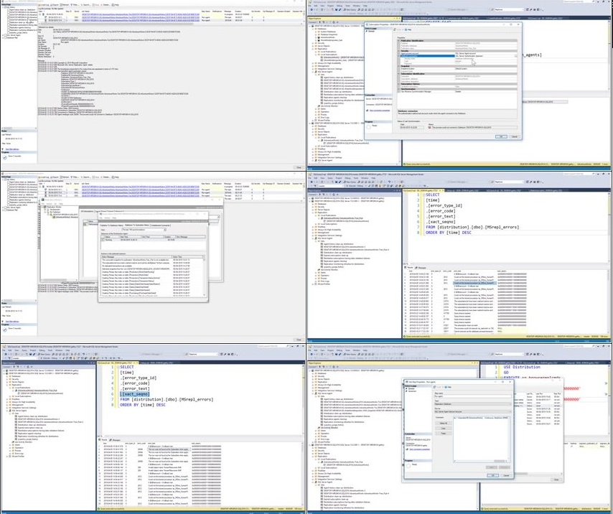Image resolution: width=613 pixels, height=514 pixels.
Task: Toggle the Job History checkbox in top-left Log File Viewer
Action: tap(6, 7)
